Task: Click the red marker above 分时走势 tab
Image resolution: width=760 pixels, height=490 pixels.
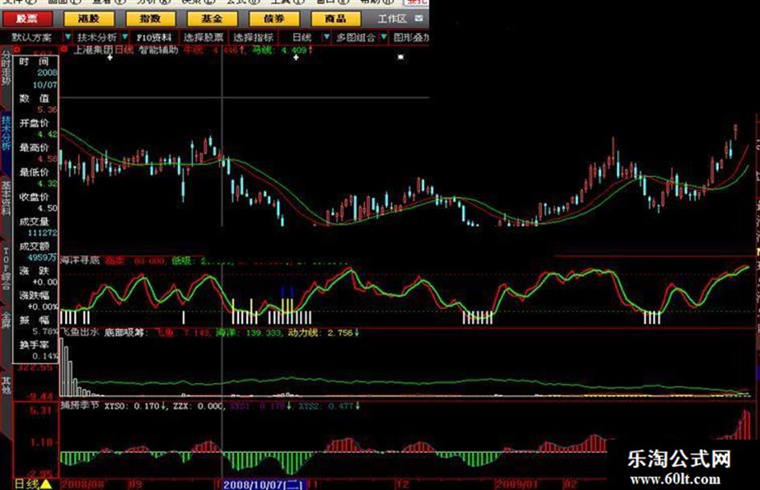Action: [x=17, y=50]
